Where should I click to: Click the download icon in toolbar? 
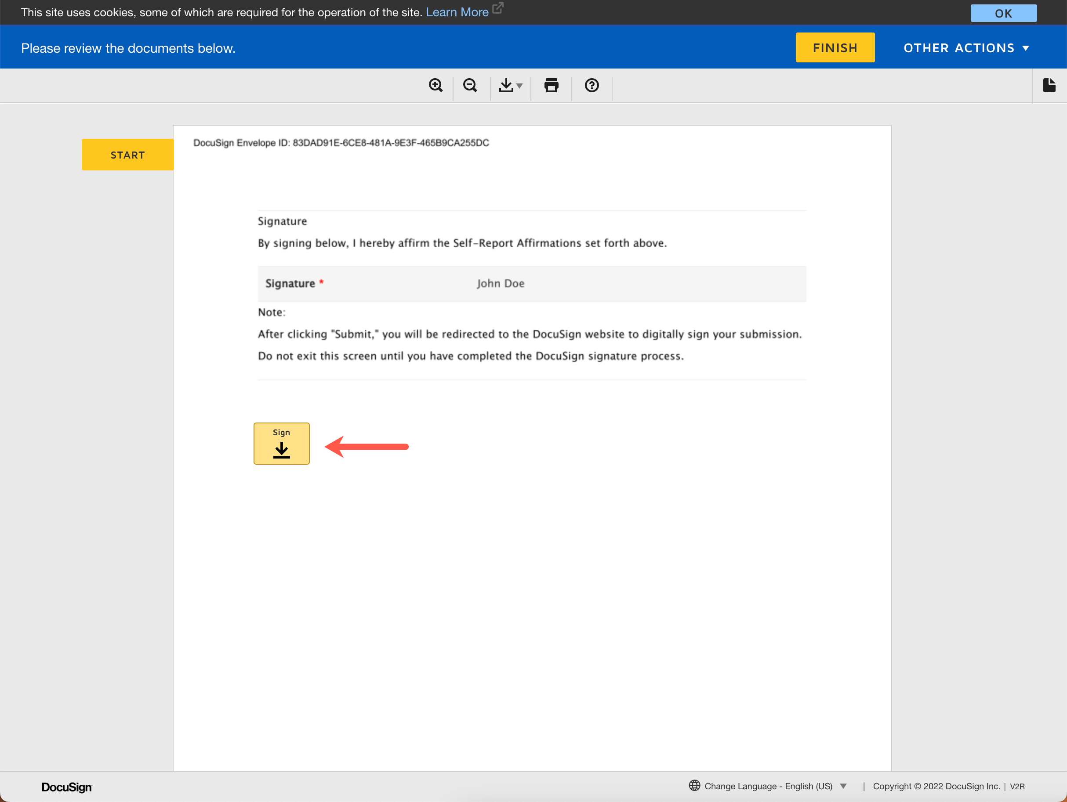point(505,85)
